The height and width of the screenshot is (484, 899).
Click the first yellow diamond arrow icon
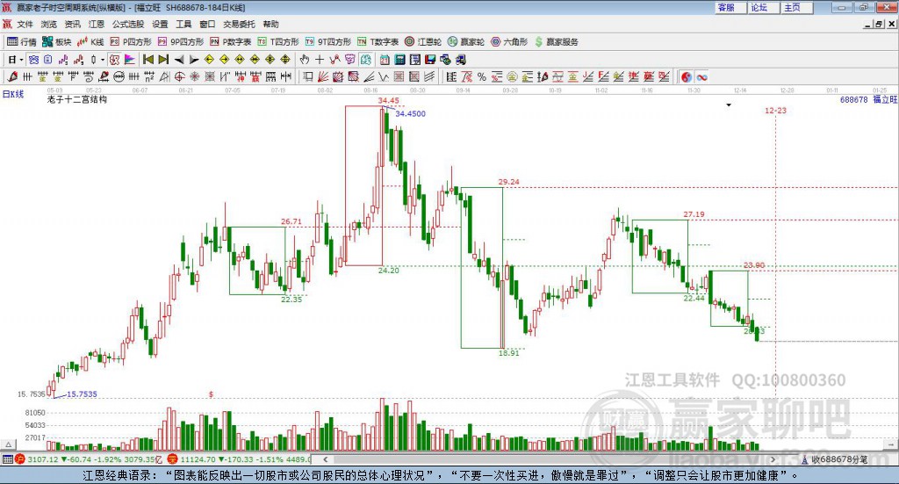(x=209, y=60)
